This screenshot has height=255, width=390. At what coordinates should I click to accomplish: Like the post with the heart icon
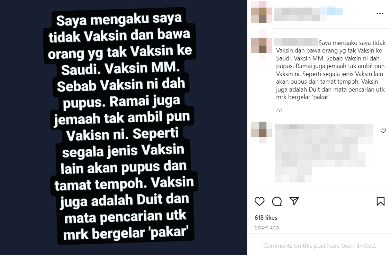260,201
